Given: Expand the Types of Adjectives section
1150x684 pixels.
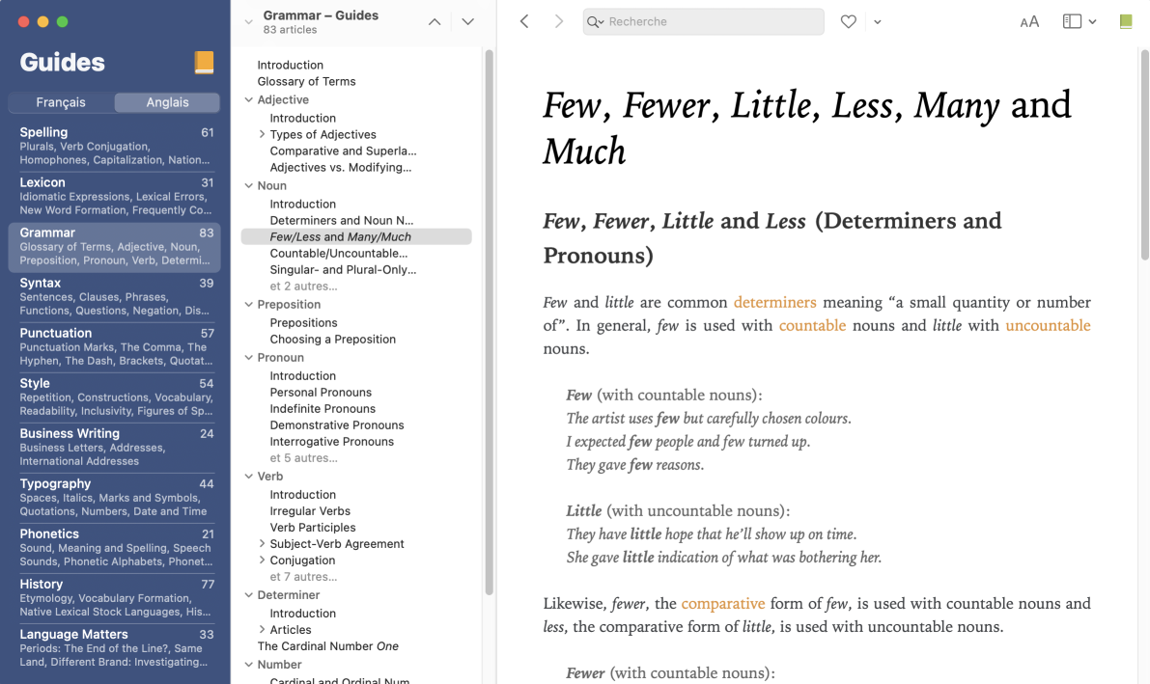Looking at the screenshot, I should tap(262, 135).
